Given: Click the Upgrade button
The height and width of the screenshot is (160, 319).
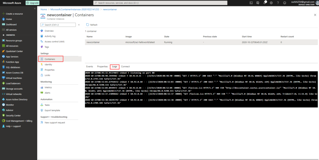Looking at the screenshot, I should click(x=32, y=3).
